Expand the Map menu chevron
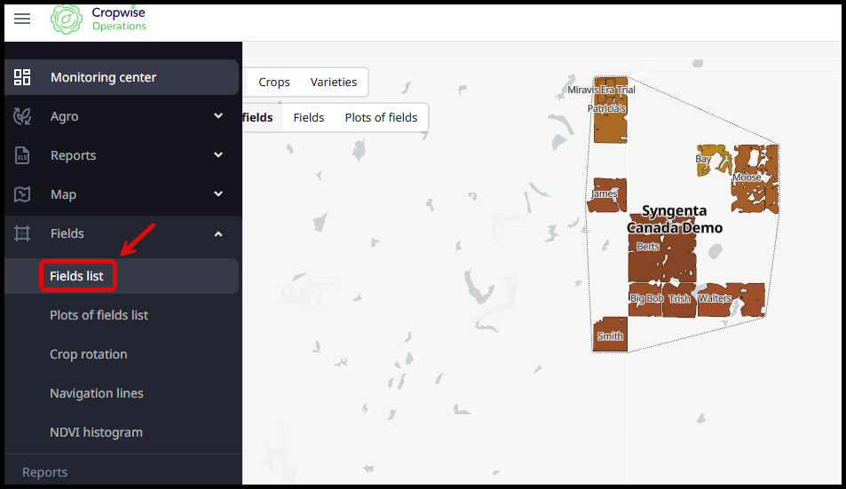846x489 pixels. pos(218,194)
